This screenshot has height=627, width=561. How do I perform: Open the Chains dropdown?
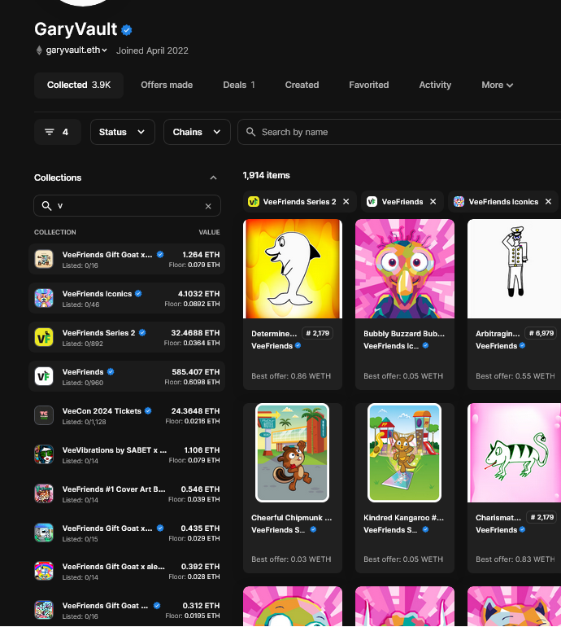[197, 132]
